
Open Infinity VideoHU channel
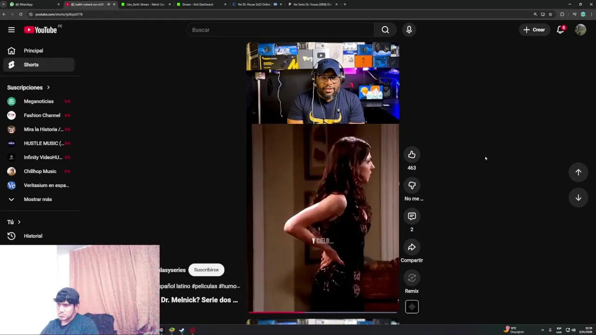[39, 157]
